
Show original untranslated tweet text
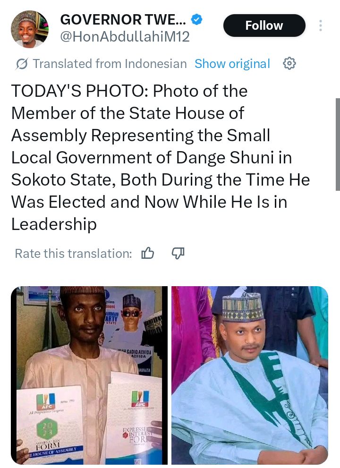pyautogui.click(x=232, y=64)
